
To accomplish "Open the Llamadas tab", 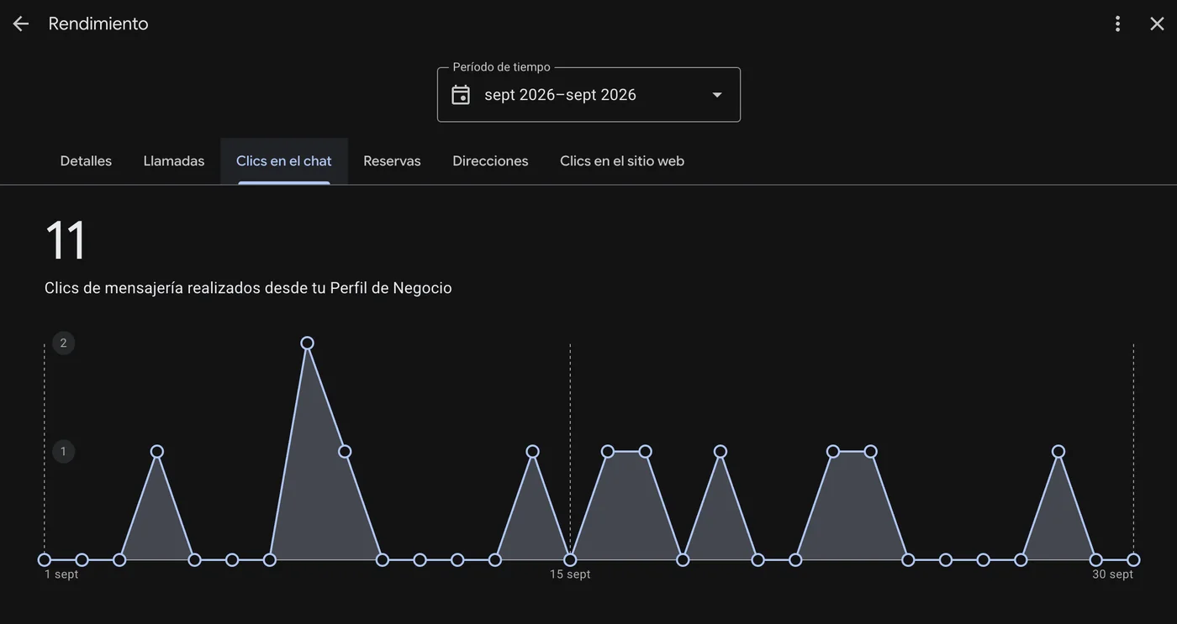I will [x=174, y=160].
